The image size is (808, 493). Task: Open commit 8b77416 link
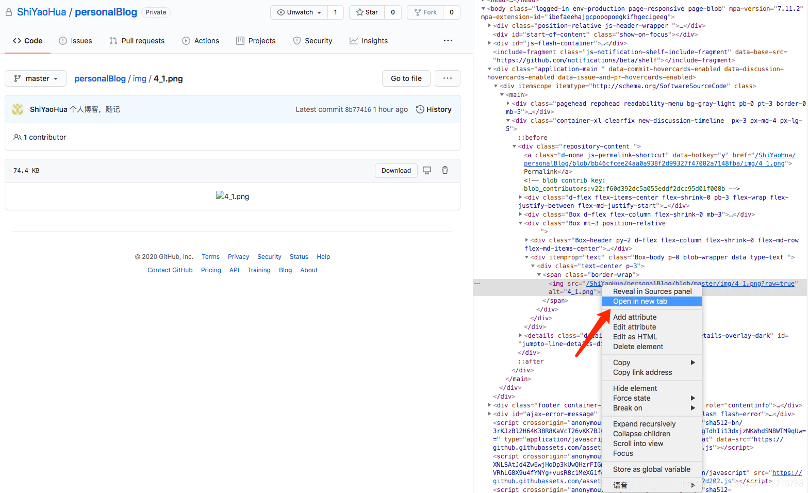click(x=358, y=109)
